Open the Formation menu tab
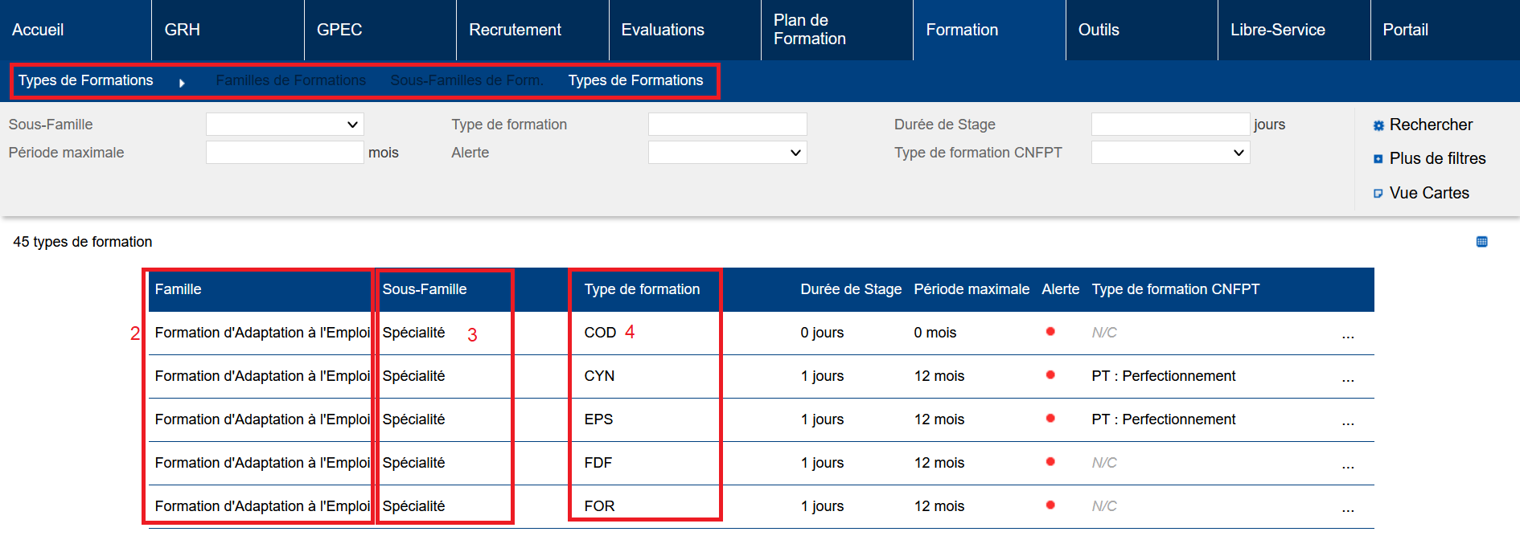The image size is (1520, 540). tap(962, 30)
